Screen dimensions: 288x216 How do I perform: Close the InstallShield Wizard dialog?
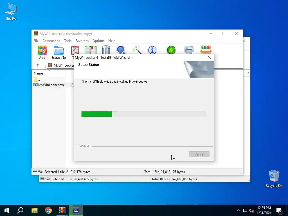[210, 58]
